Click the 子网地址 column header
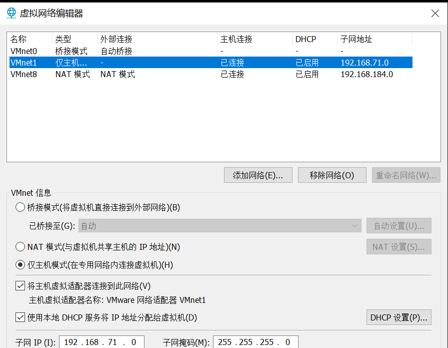448x348 pixels. pos(375,39)
